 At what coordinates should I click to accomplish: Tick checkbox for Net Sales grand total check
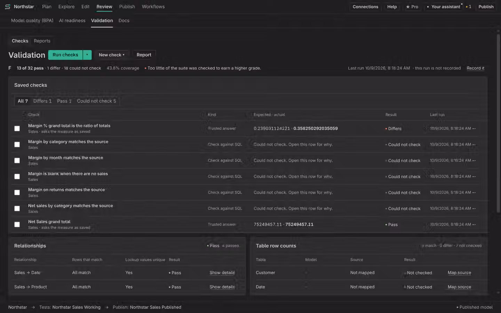coord(17,224)
